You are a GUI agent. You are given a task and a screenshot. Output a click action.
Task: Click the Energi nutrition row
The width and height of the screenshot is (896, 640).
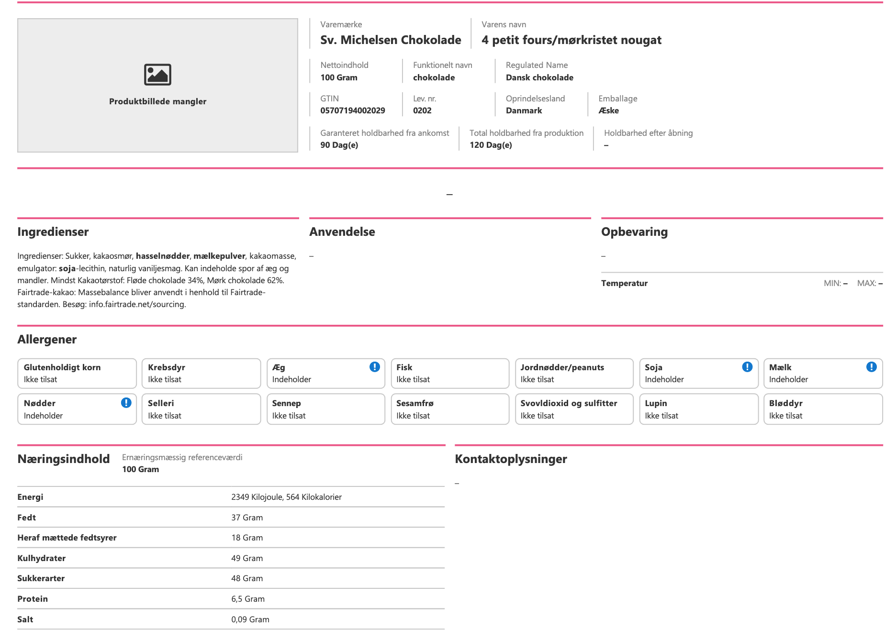click(x=231, y=497)
